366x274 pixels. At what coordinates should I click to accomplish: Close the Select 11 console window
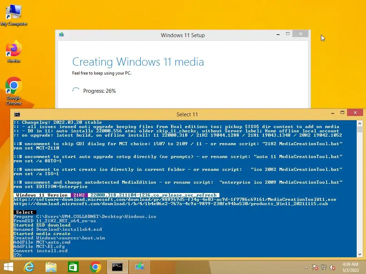355,112
